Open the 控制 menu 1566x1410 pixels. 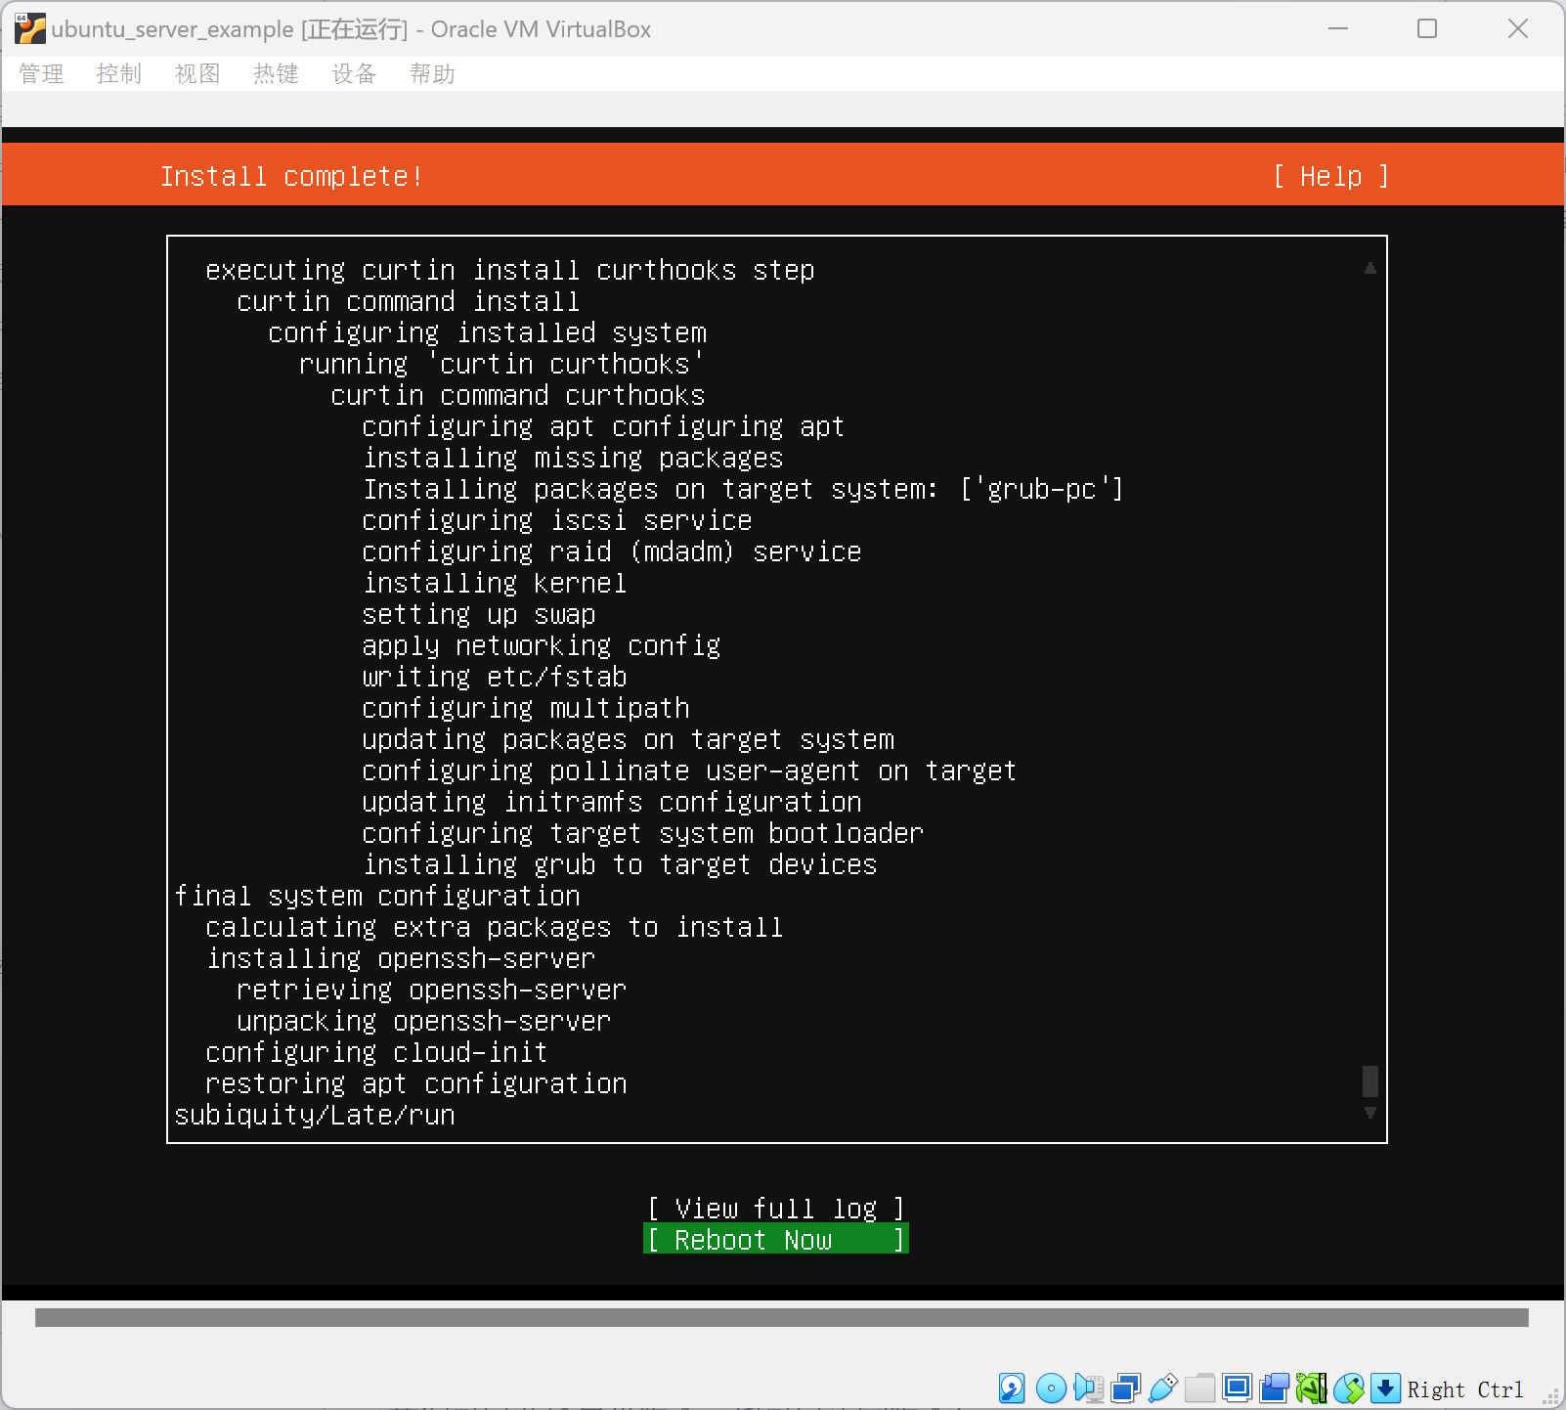(x=119, y=74)
